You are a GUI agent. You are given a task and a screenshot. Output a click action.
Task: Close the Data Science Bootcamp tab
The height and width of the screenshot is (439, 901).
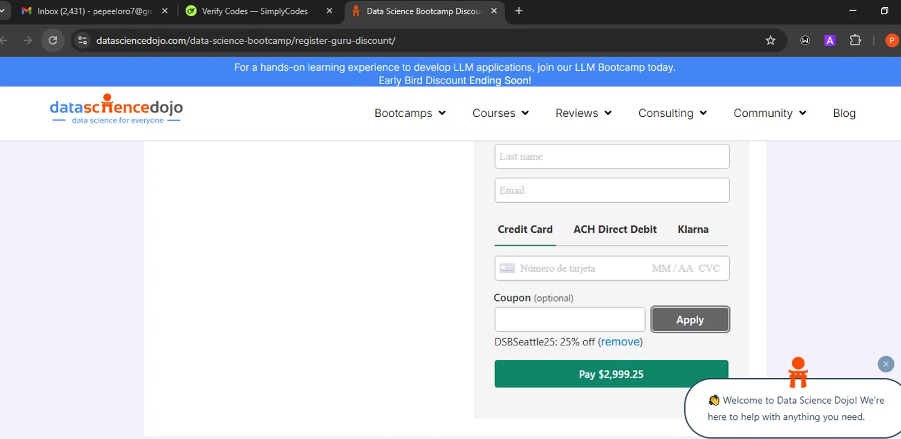(494, 11)
